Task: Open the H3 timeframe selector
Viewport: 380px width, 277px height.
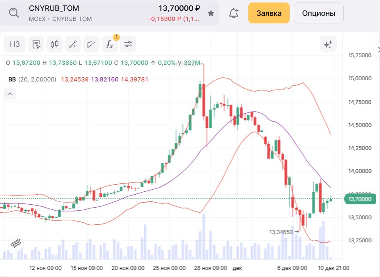Action: (x=15, y=44)
